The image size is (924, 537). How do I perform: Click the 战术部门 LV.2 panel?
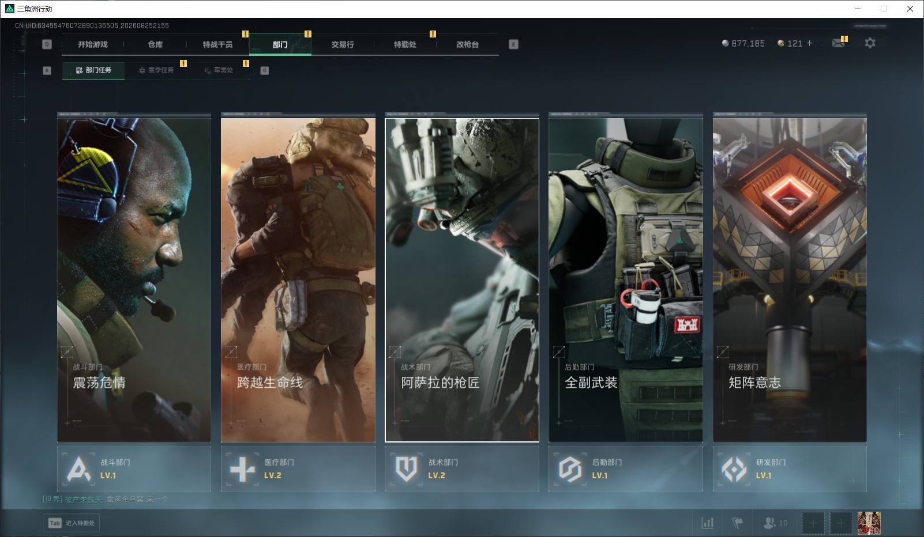pos(462,469)
